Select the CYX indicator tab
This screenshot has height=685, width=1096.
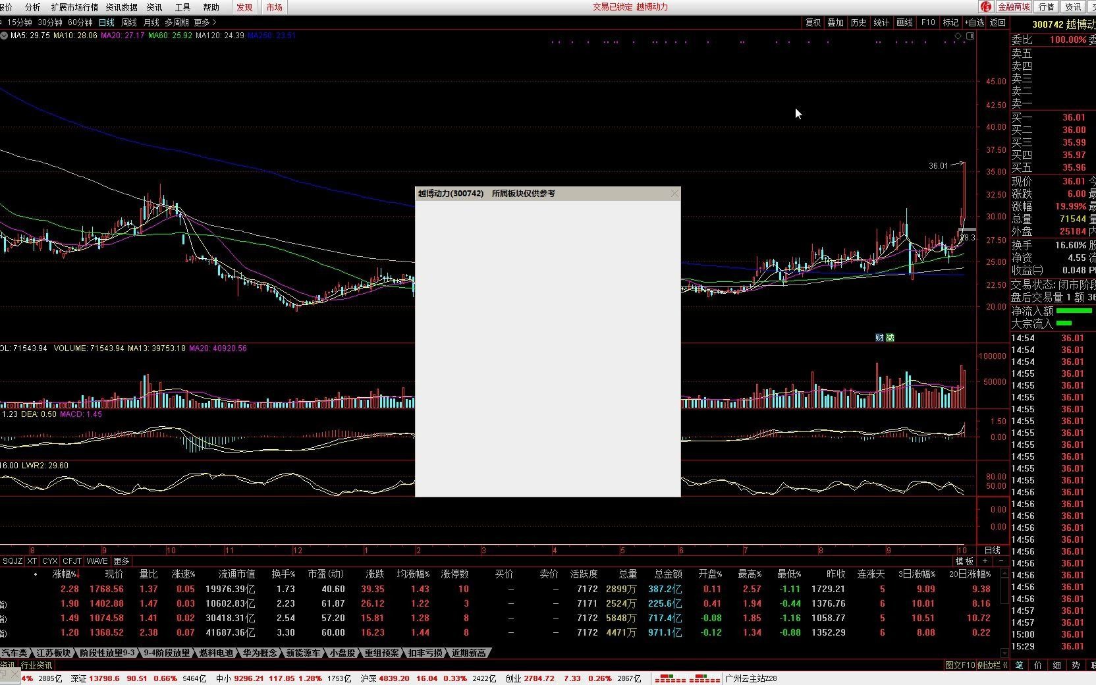[50, 561]
